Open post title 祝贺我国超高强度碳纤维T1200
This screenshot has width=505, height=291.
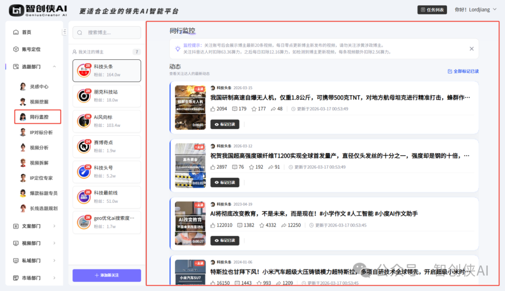[x=340, y=155]
